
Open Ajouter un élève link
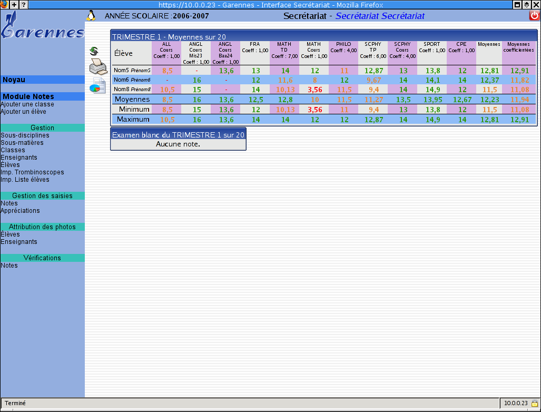pyautogui.click(x=23, y=112)
